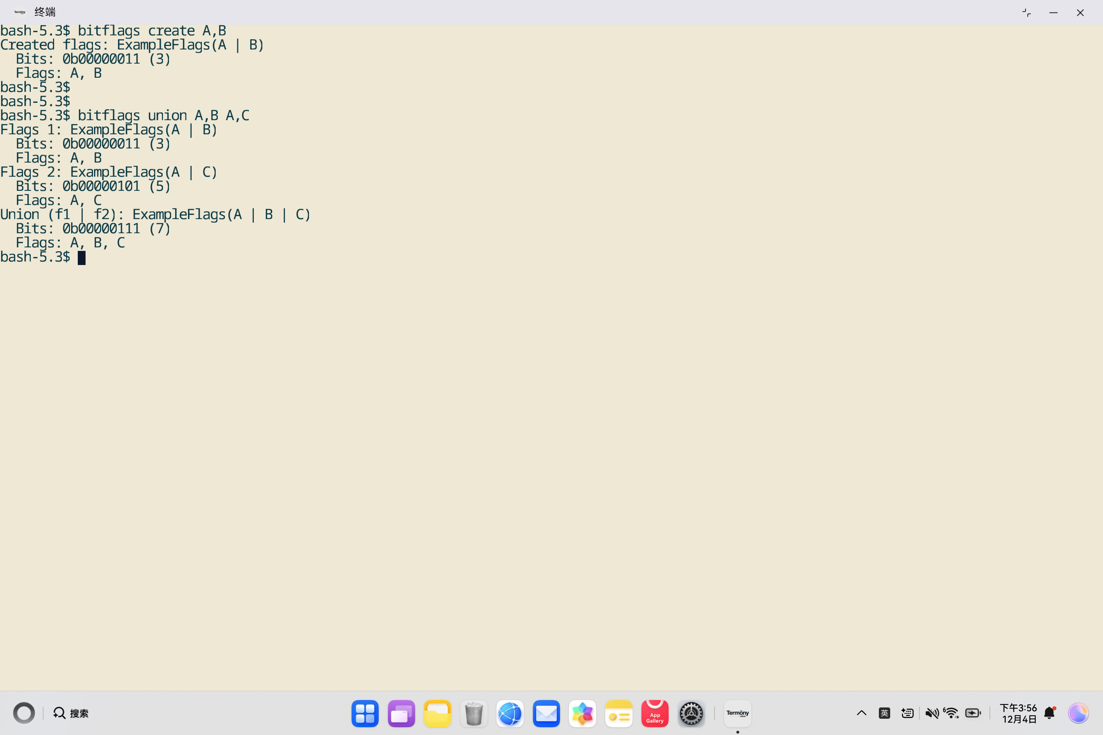This screenshot has height=735, width=1103.
Task: Toggle Wi-Fi from the status tray
Action: click(952, 713)
